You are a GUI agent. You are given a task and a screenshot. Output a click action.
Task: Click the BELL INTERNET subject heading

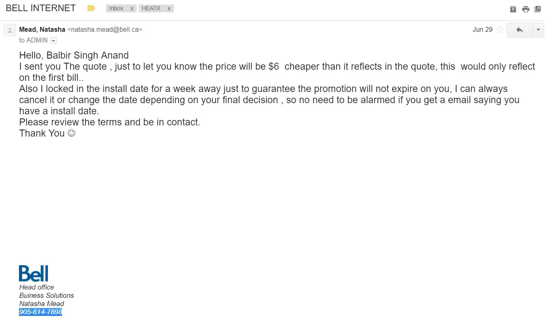(x=41, y=8)
